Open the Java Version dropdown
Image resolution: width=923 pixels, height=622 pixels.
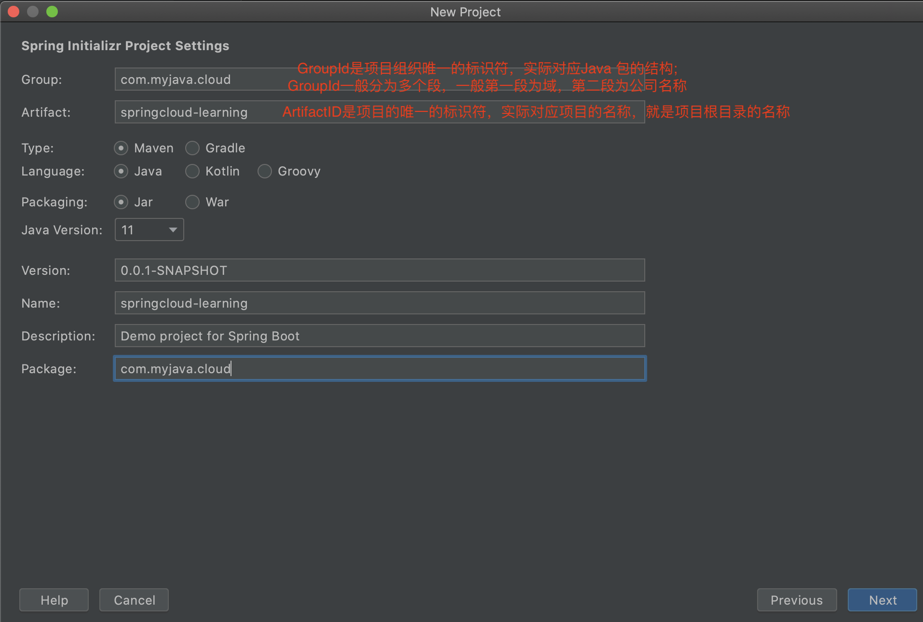(x=172, y=230)
